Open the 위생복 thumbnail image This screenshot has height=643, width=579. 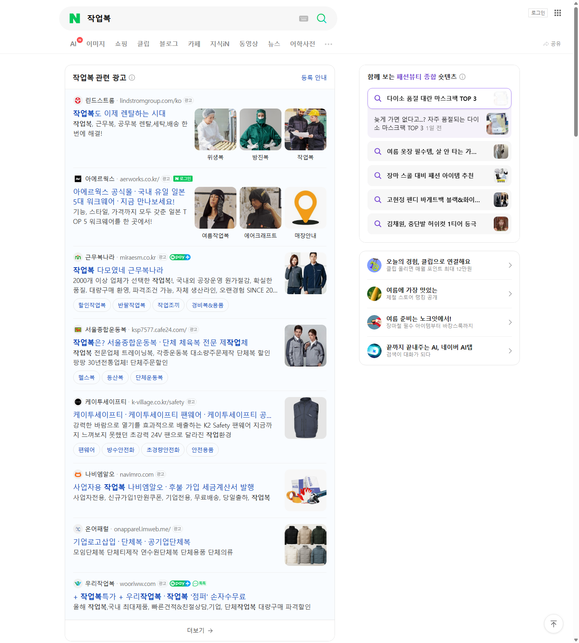coord(216,129)
